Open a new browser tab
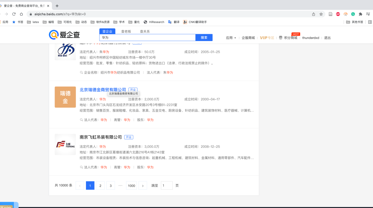The width and height of the screenshot is (373, 208). click(x=57, y=6)
